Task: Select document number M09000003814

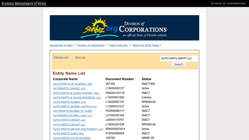Action: [115, 129]
